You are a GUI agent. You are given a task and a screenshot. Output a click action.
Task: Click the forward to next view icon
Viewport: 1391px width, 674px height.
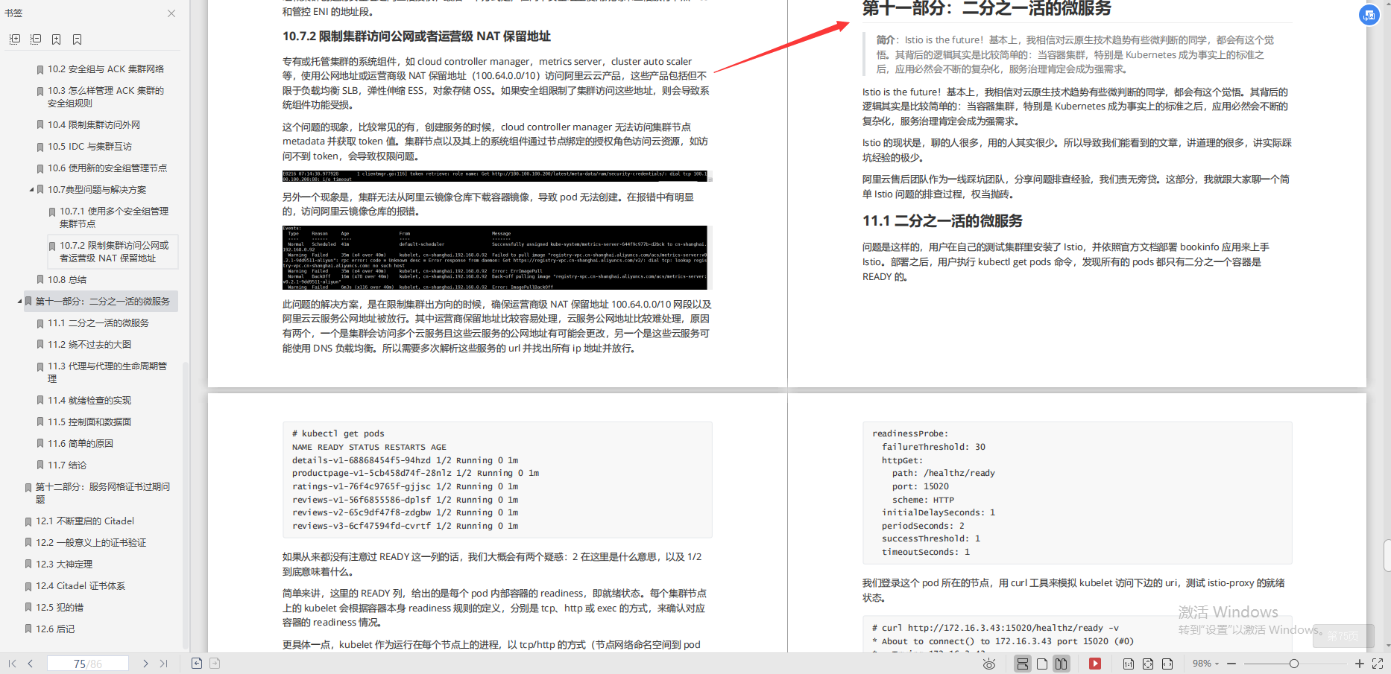[215, 664]
